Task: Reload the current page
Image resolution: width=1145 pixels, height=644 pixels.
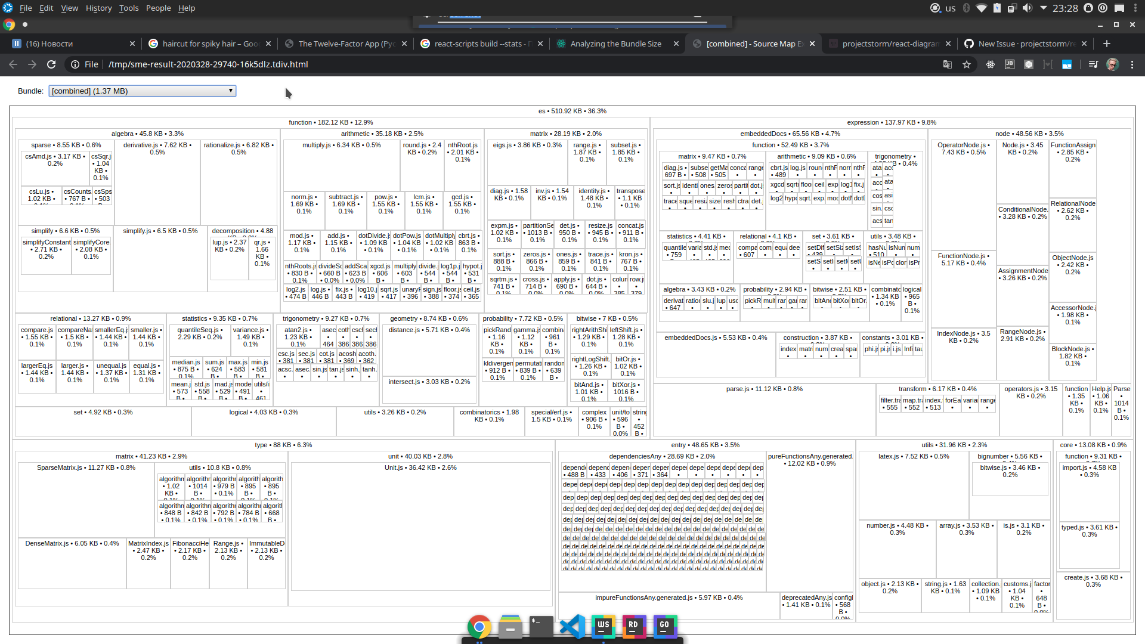Action: [x=51, y=64]
